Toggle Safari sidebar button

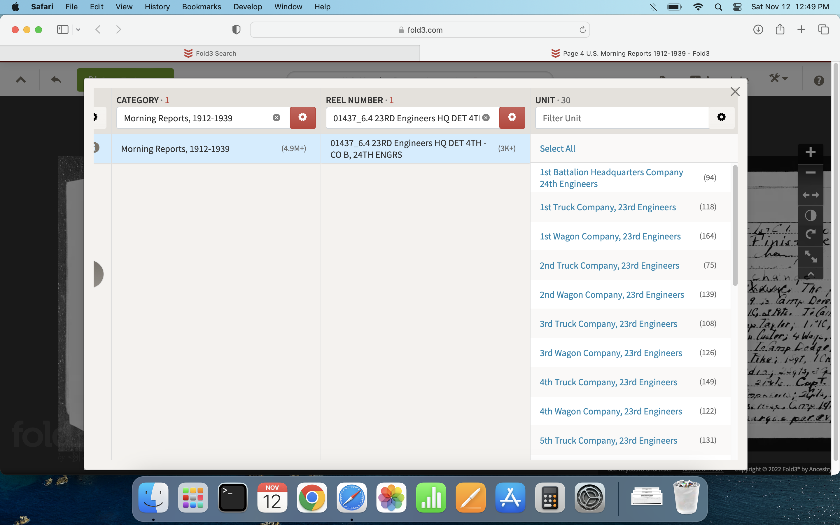coord(62,29)
